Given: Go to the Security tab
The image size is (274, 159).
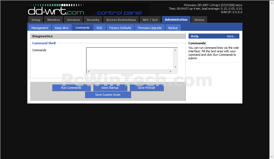Looking at the screenshot, I should (93, 20).
